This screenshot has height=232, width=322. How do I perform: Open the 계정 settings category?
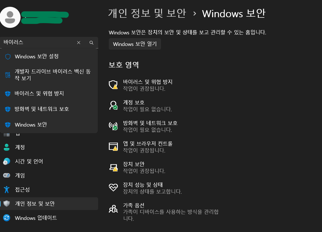click(x=49, y=147)
